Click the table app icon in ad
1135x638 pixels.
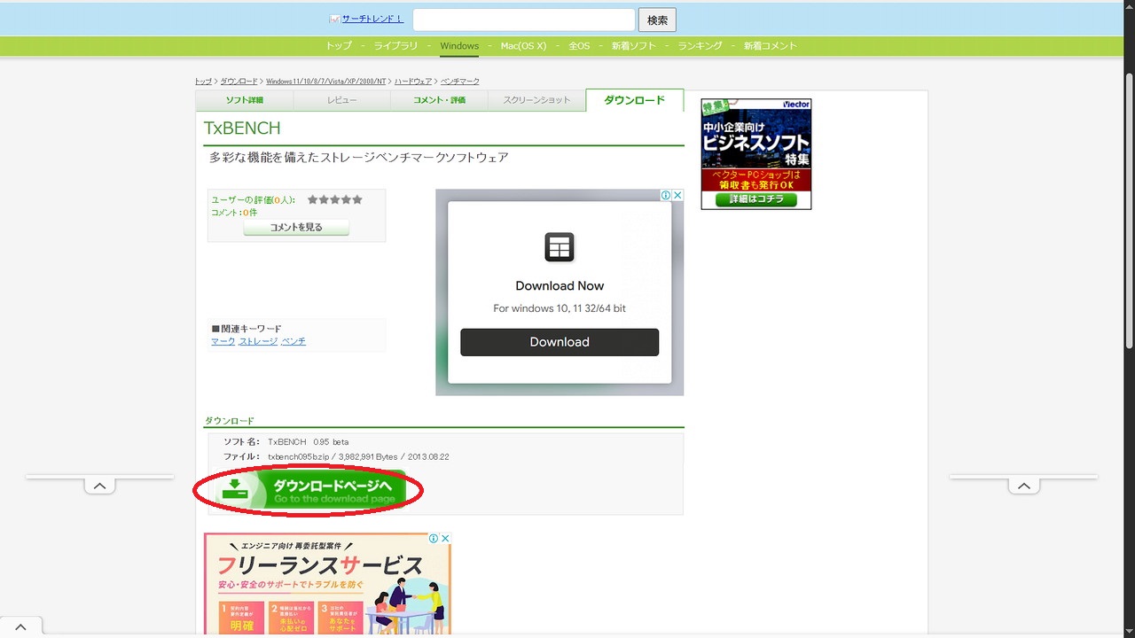(x=560, y=247)
